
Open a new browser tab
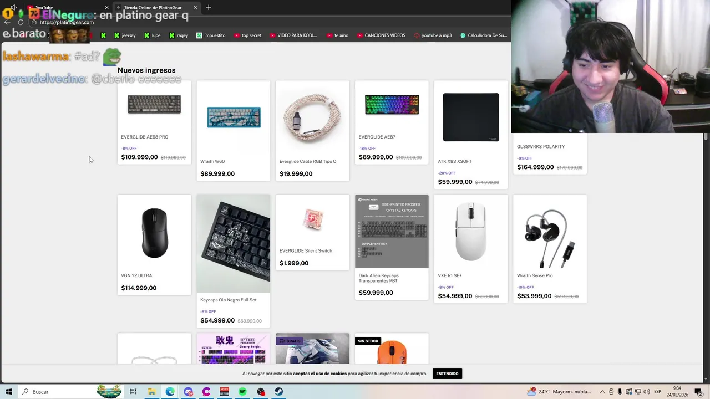coord(209,8)
